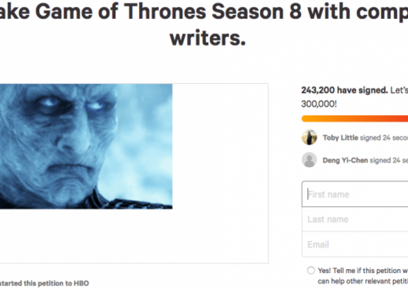Viewport: 408px width, 288px height.
Task: Click the 300,000 goal number
Action: [x=319, y=103]
